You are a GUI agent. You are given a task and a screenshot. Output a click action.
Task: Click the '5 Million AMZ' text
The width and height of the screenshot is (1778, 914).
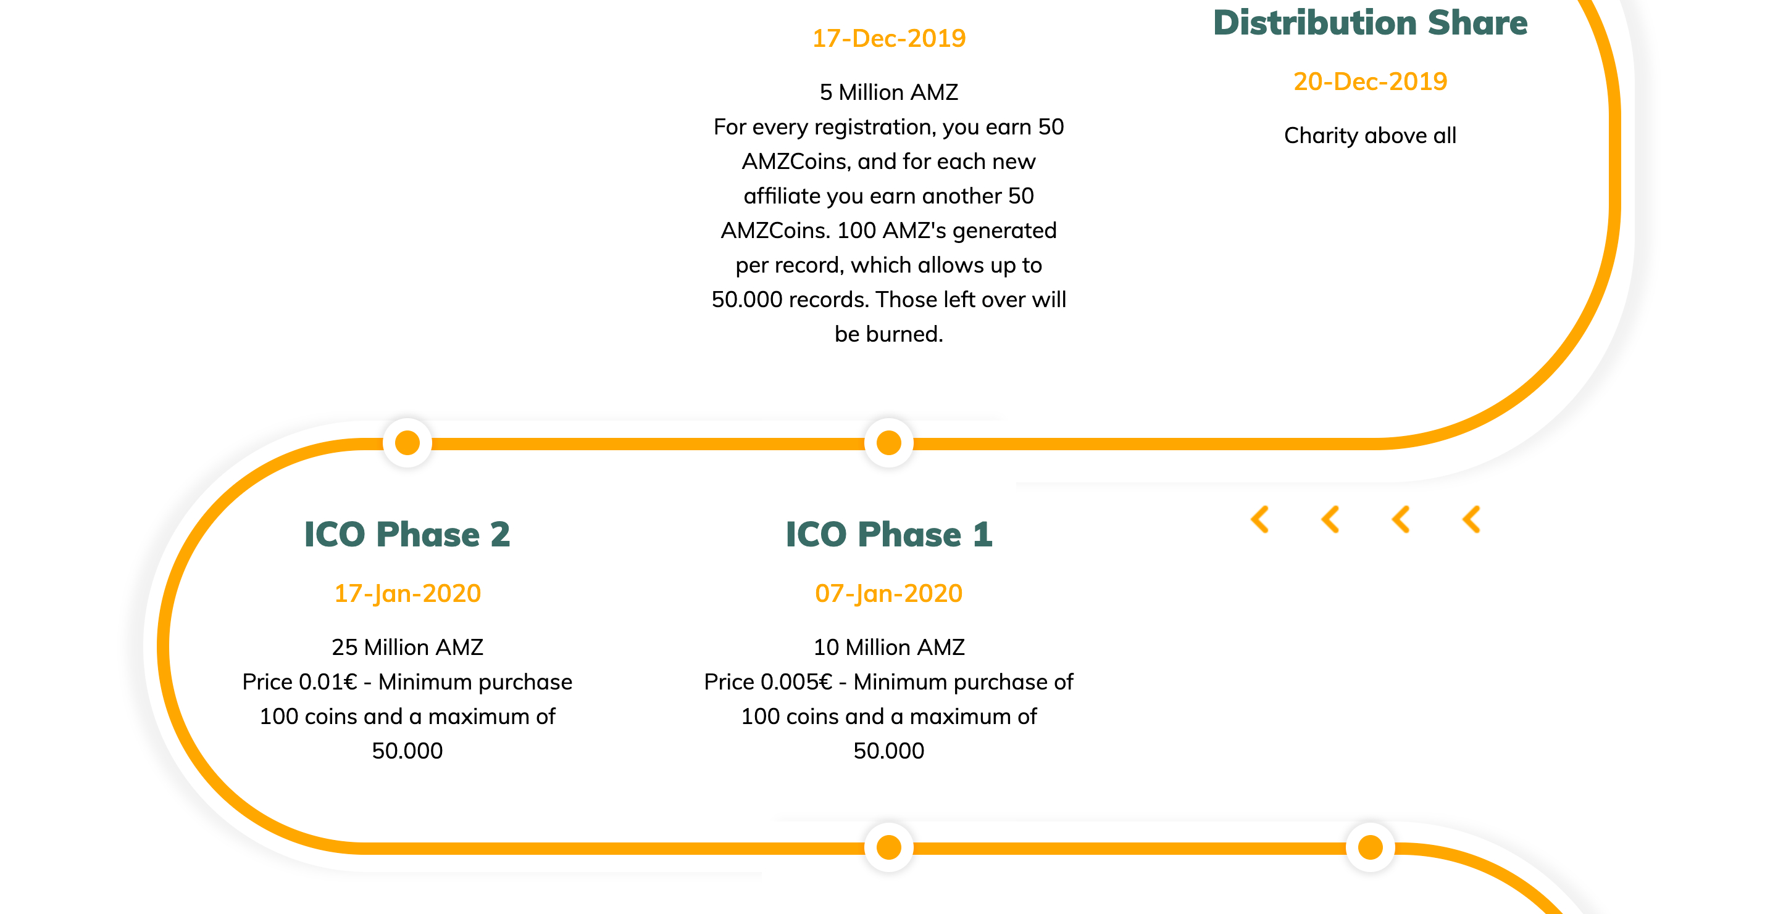[889, 93]
